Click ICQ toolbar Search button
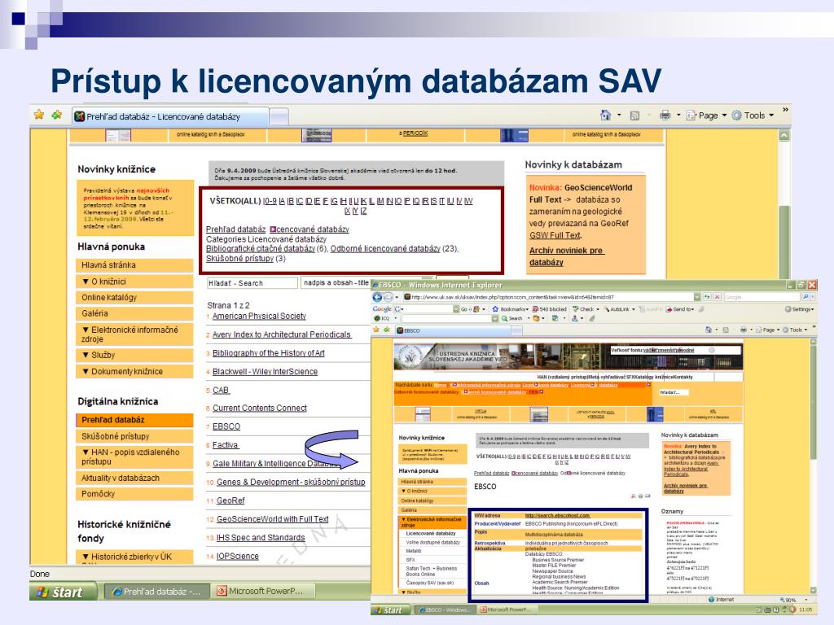Screen dimensions: 834x625 tap(511, 318)
